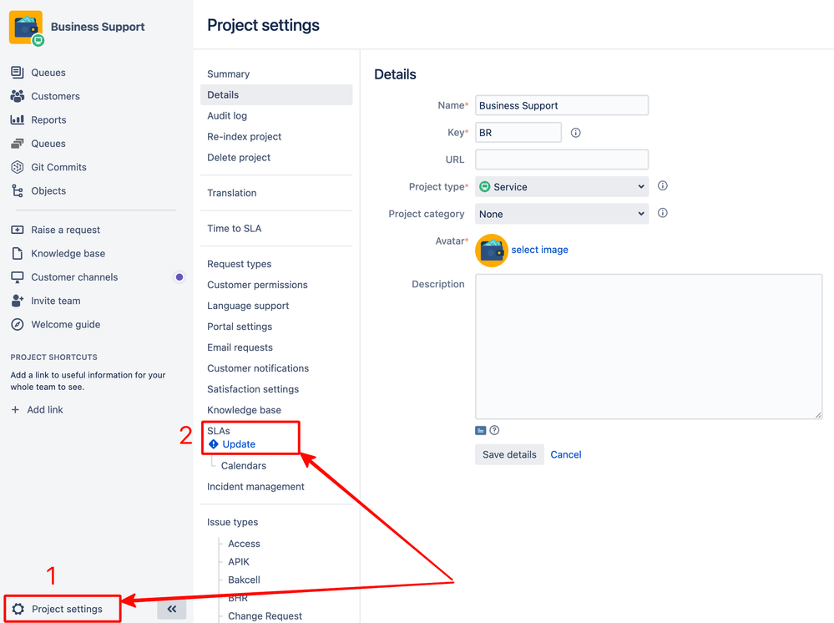This screenshot has height=623, width=834.
Task: Click the Welcome guide compass icon
Action: point(17,325)
